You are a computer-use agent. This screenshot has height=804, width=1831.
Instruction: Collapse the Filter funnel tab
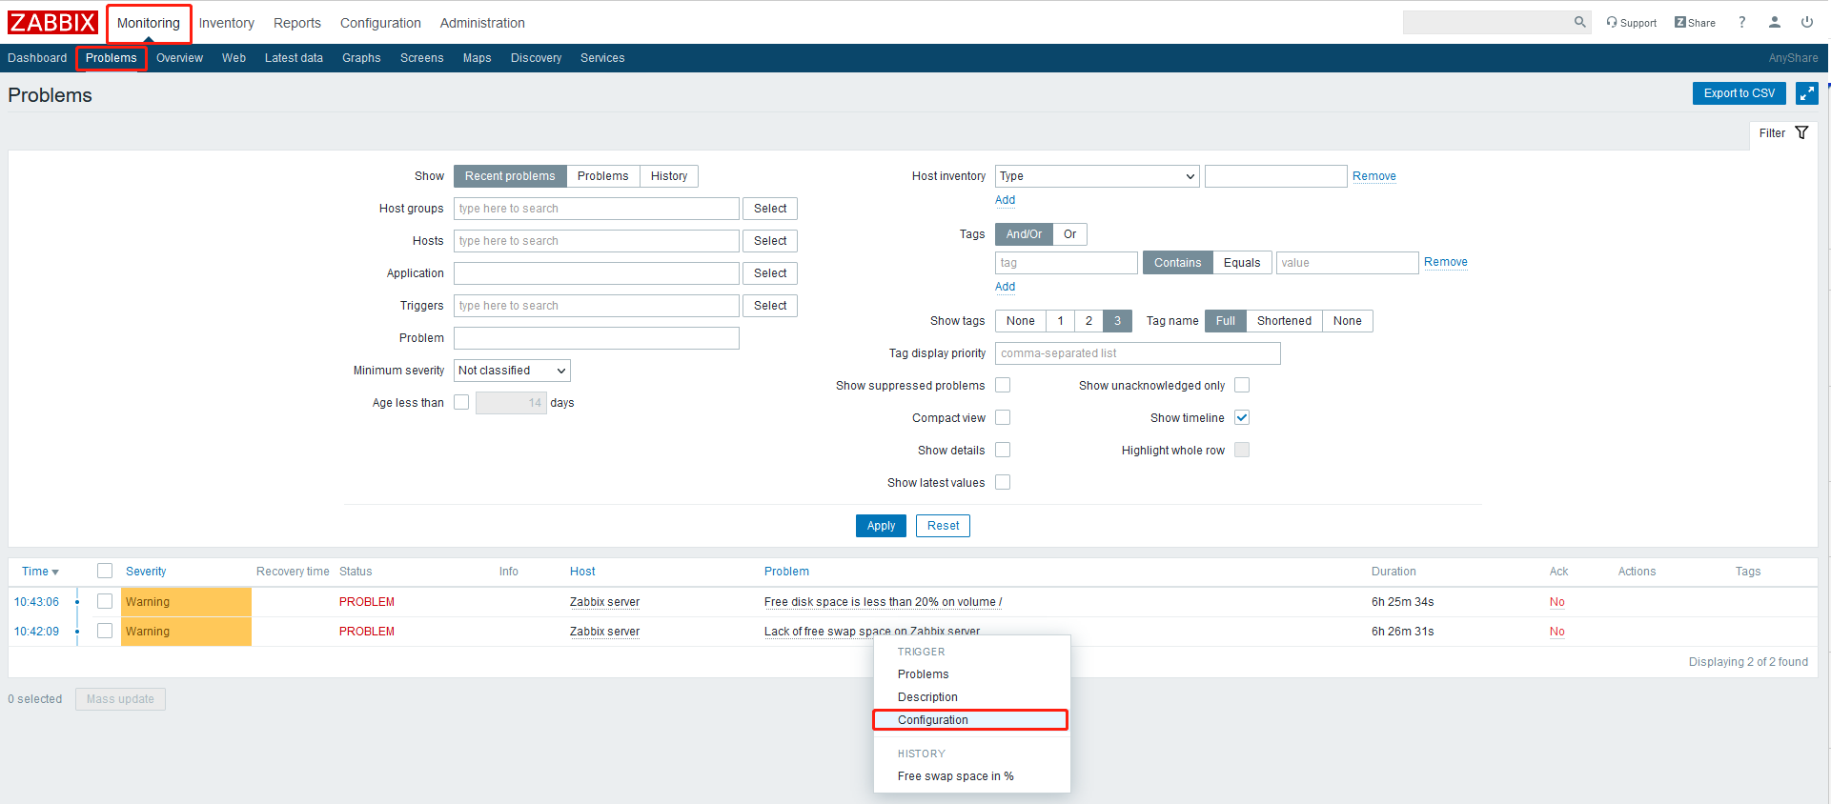[1783, 133]
